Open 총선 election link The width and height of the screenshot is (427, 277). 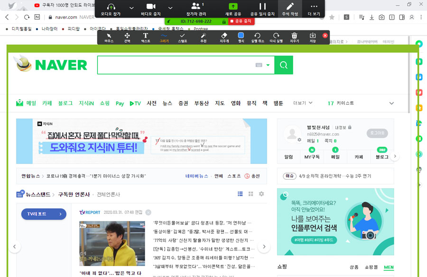click(x=252, y=176)
